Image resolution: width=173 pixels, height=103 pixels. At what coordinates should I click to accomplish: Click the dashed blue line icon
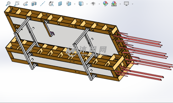pos(43,4)
